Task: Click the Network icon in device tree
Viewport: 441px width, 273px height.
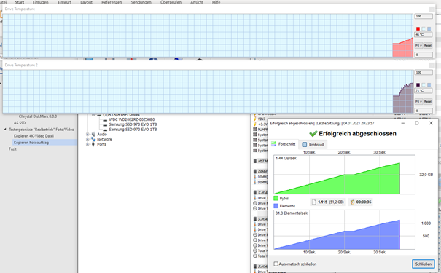Action: 93,139
